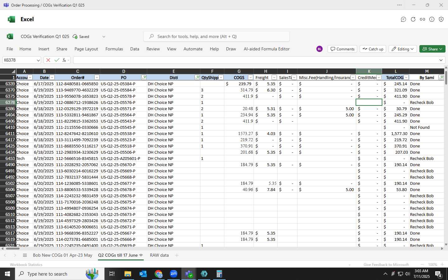The height and width of the screenshot is (280, 448).
Task: Open the more options ellipsis in title bar
Action: pyautogui.click(x=399, y=5)
